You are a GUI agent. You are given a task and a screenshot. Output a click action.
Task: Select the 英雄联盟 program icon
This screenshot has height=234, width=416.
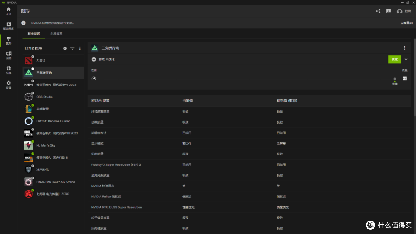pos(29,109)
